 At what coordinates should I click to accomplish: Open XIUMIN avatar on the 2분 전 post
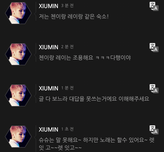(x=18, y=54)
